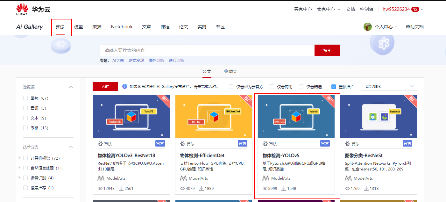This screenshot has width=446, height=202.
Task: Open the AI大赛 topic link
Action: pos(118,60)
